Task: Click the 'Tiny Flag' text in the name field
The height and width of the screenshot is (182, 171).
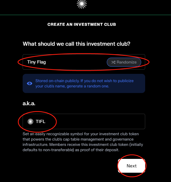Action: (36, 62)
